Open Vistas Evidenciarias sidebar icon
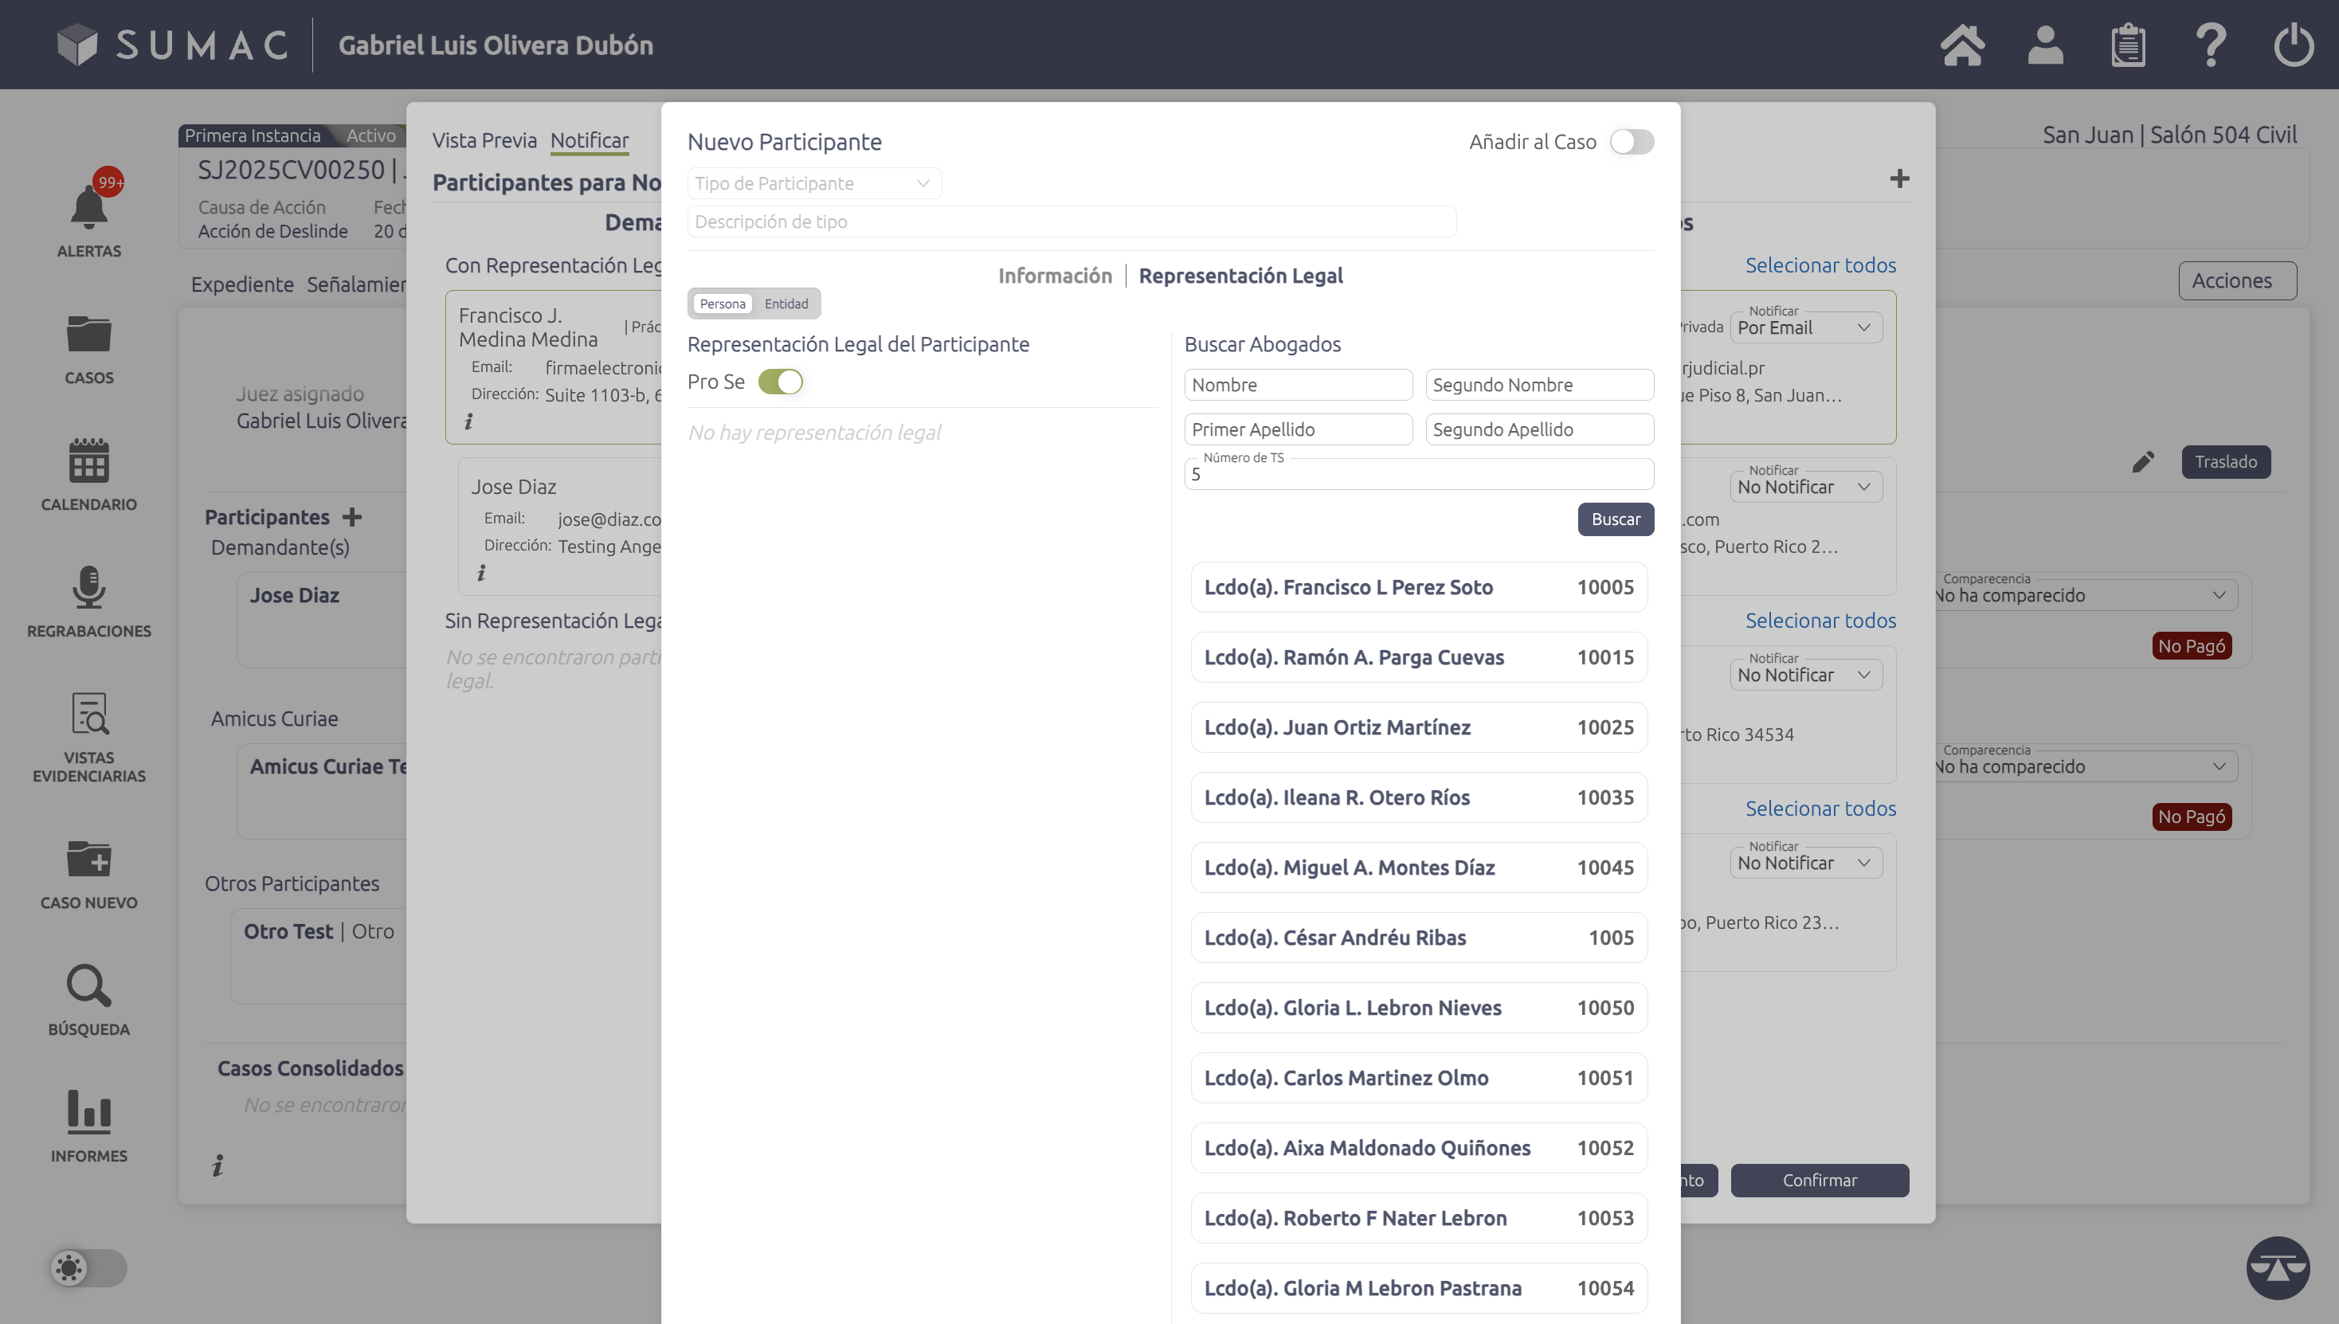Image resolution: width=2339 pixels, height=1324 pixels. pyautogui.click(x=89, y=715)
